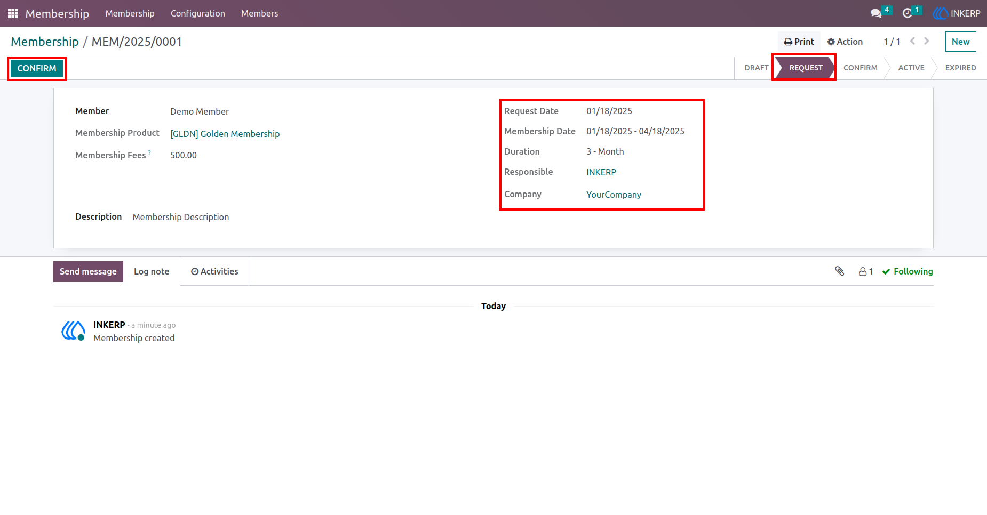Go to next record arrow
Screen dimensions: 987x515
927,41
